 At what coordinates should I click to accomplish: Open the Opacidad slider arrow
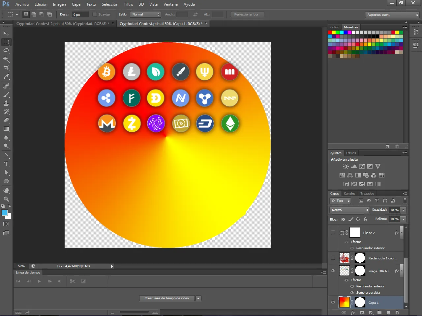click(403, 210)
